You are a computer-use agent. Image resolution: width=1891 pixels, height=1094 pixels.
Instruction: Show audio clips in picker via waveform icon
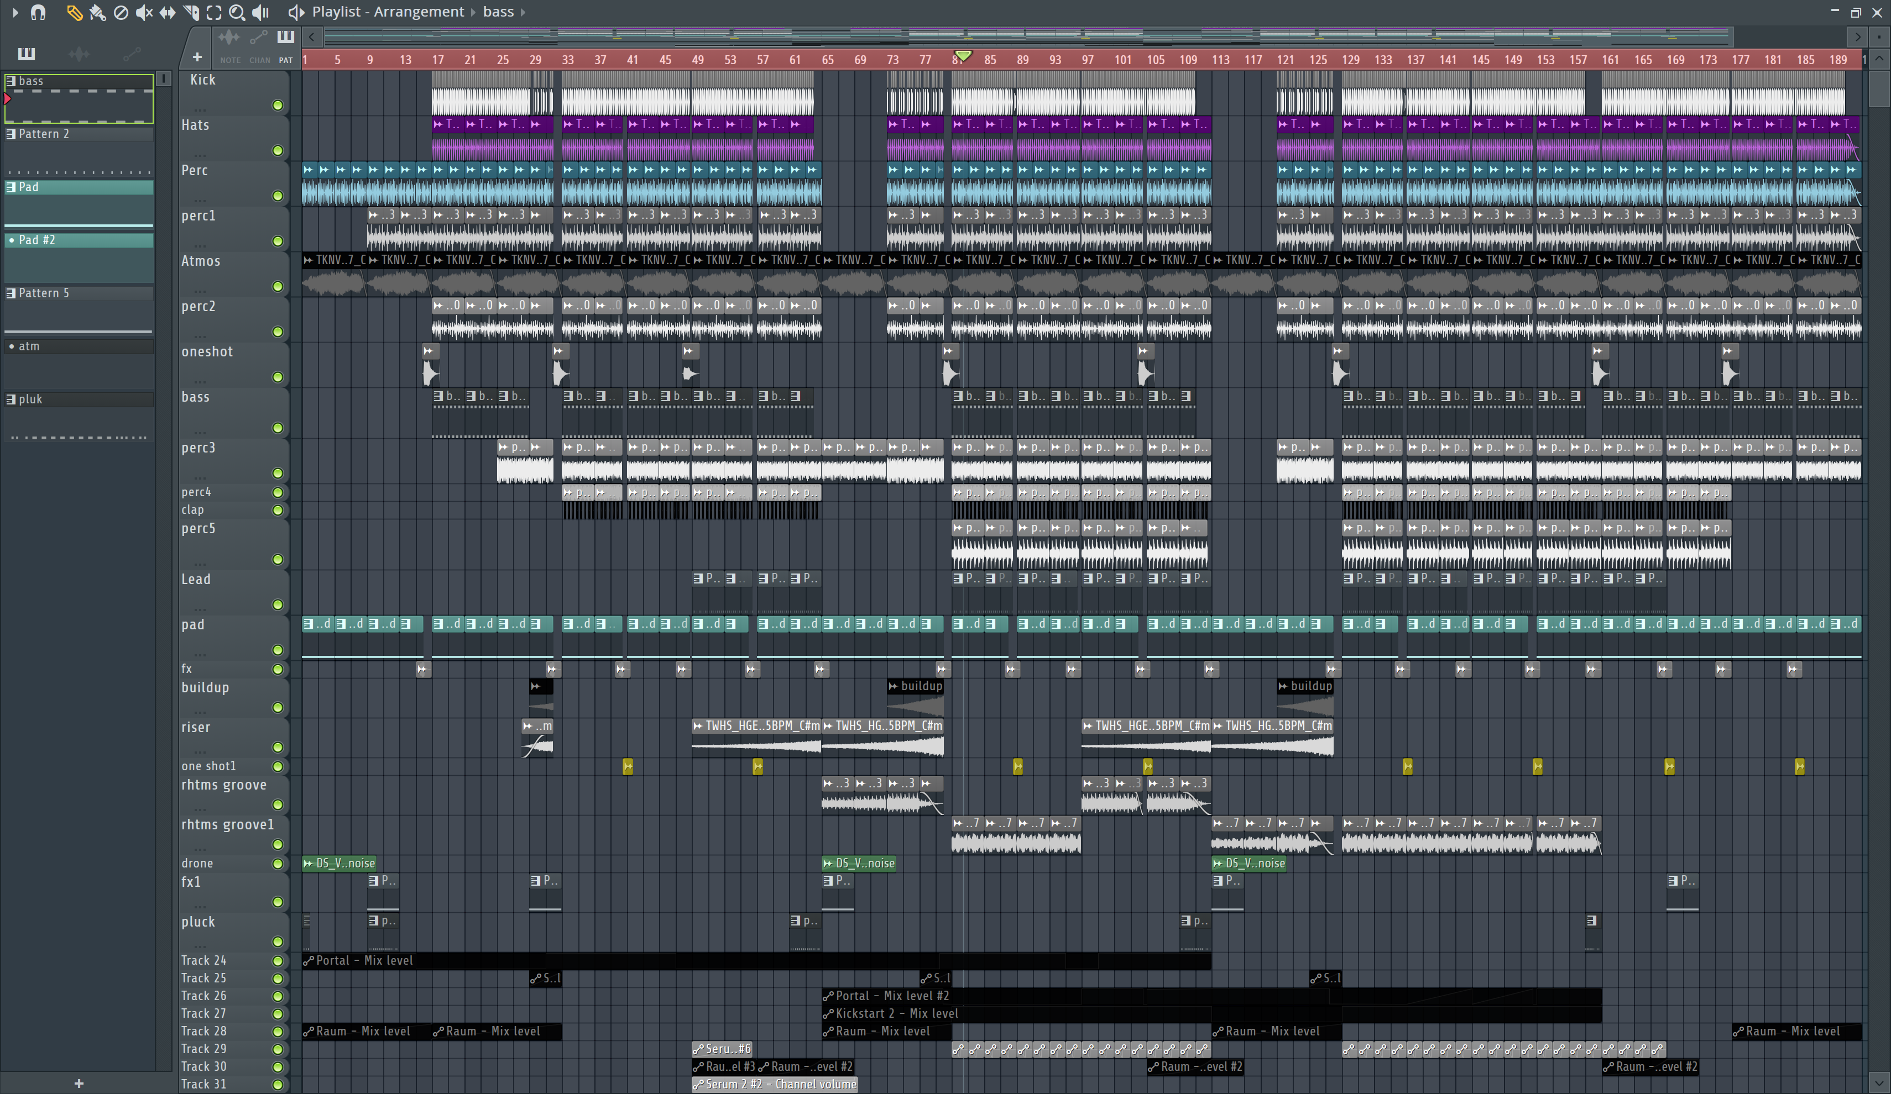79,53
